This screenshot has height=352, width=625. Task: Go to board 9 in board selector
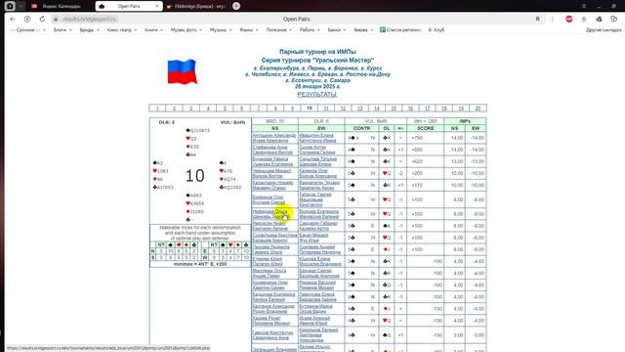(292, 109)
